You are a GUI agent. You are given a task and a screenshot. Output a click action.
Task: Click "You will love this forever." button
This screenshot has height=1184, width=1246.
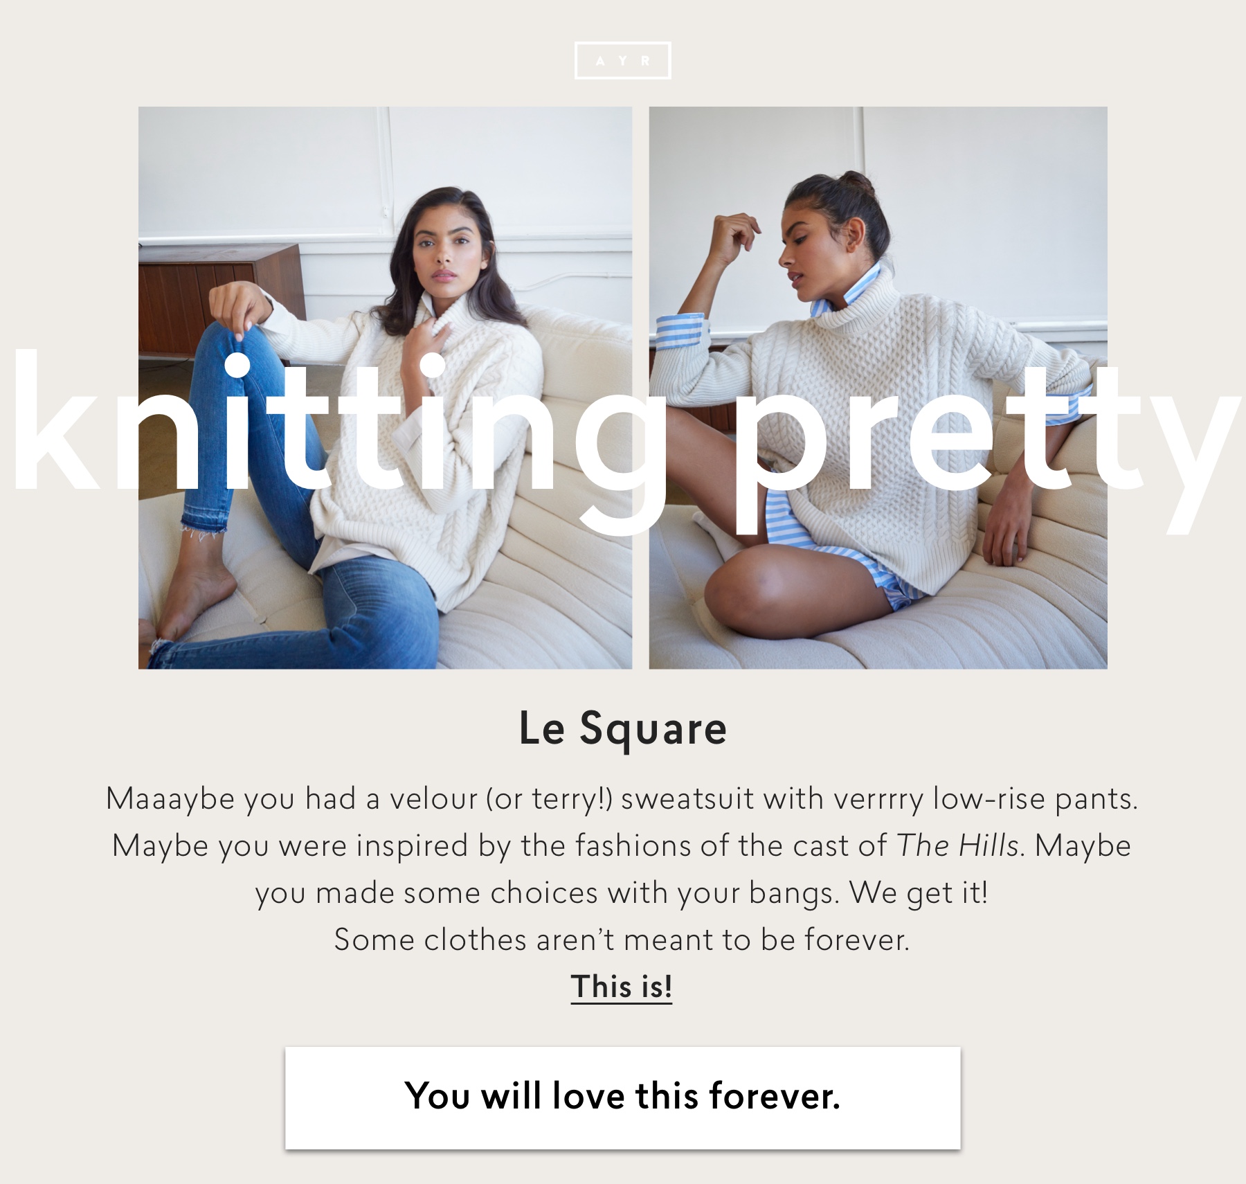[622, 1097]
